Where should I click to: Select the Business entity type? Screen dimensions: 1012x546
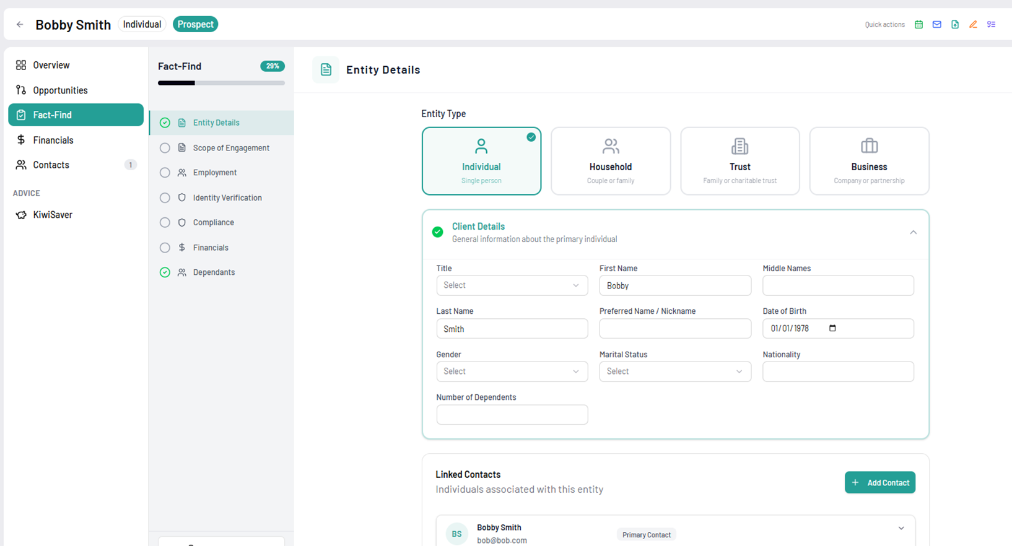[x=868, y=161]
